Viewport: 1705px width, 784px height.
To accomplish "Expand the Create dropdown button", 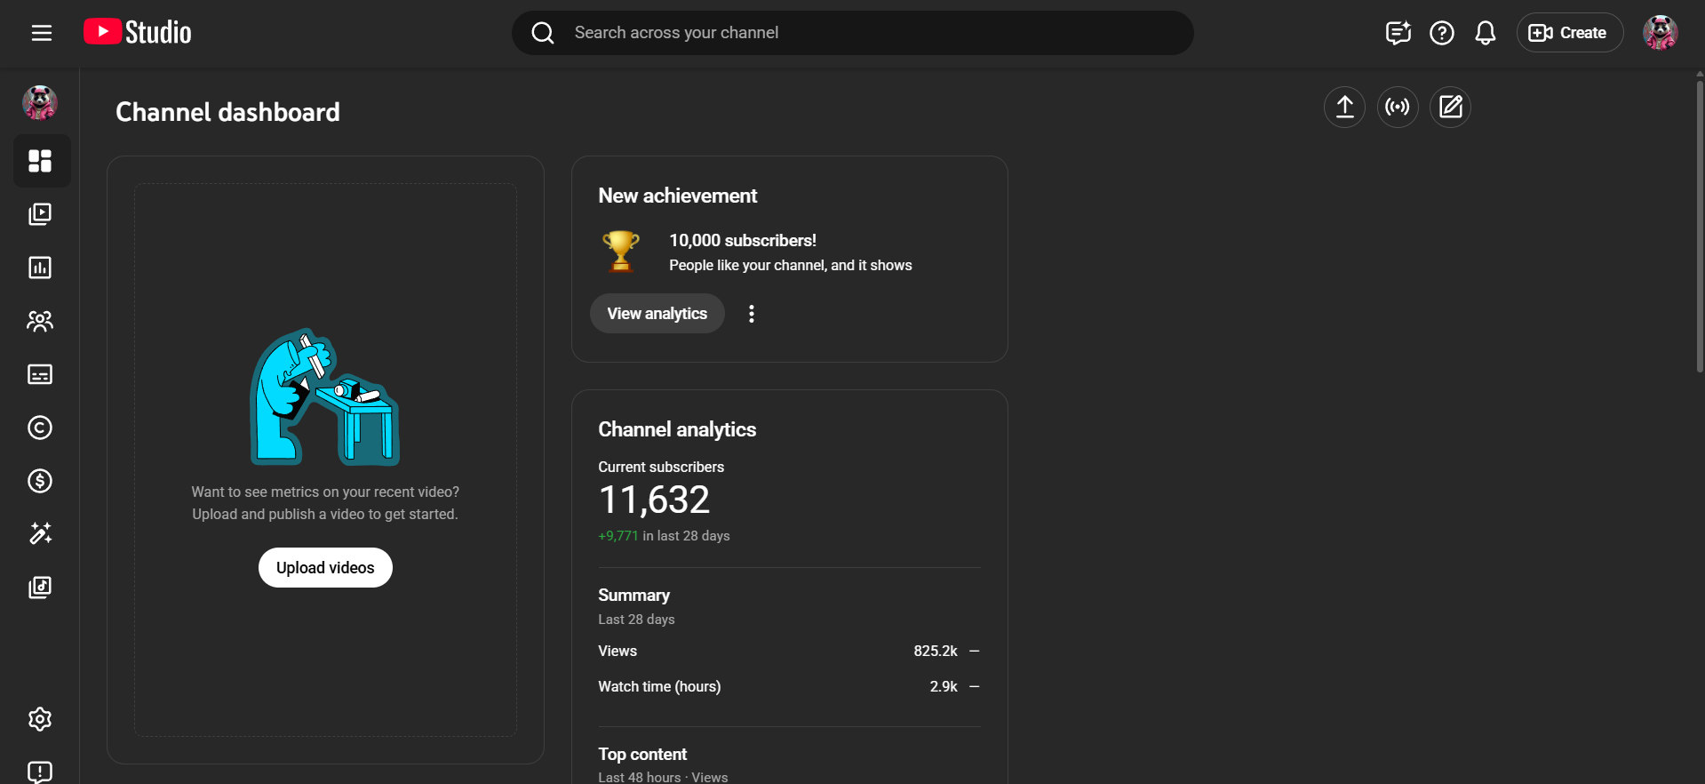I will [1569, 33].
